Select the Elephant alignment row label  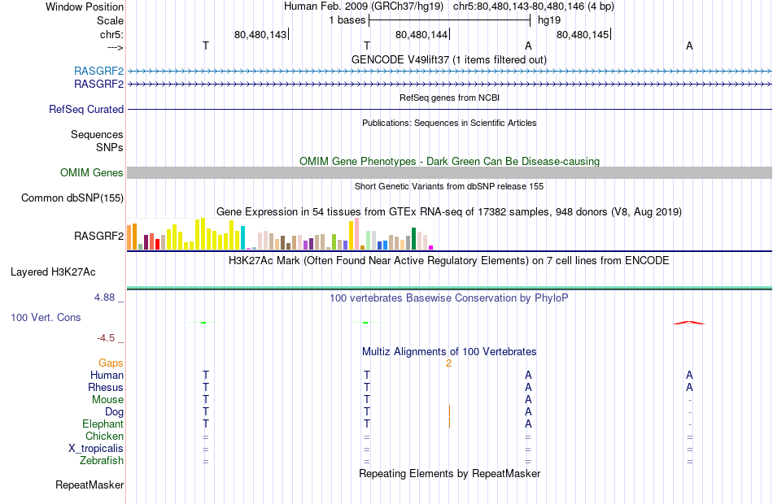click(x=103, y=424)
